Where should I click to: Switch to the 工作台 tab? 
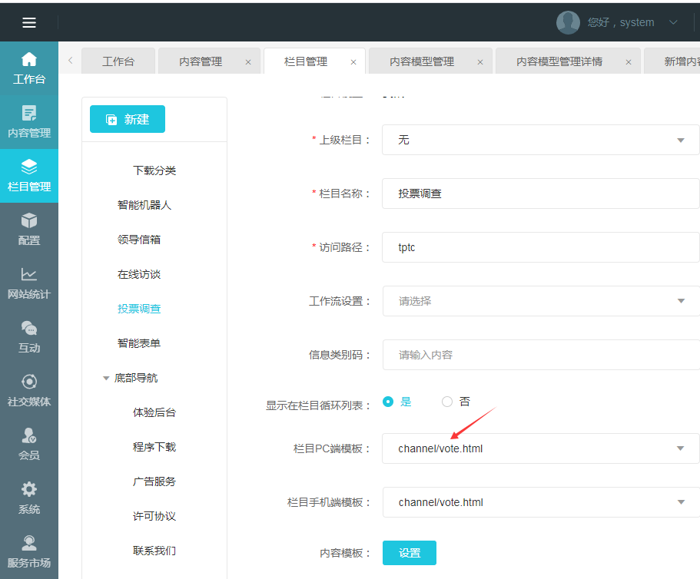[x=118, y=61]
